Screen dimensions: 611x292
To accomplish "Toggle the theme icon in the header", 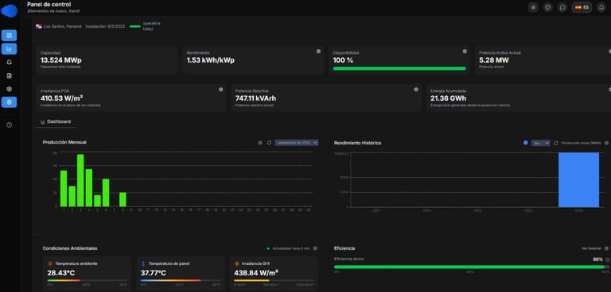I will (x=533, y=7).
